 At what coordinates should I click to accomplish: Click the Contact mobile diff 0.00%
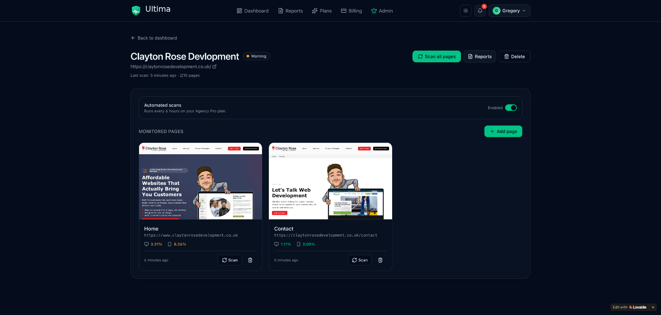(306, 244)
